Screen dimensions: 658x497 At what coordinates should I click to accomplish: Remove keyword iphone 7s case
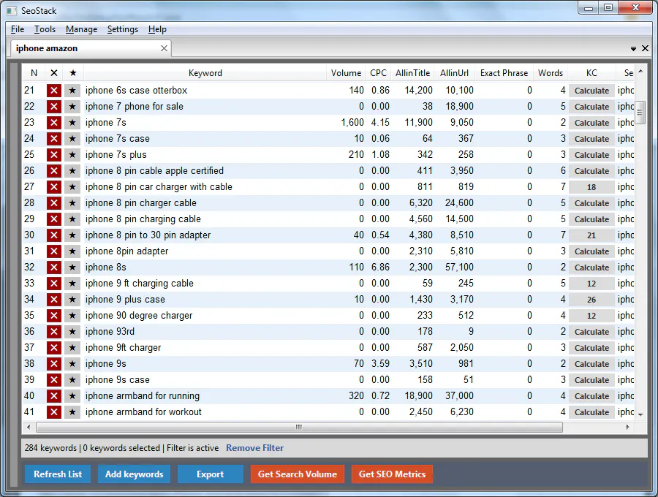(x=53, y=139)
